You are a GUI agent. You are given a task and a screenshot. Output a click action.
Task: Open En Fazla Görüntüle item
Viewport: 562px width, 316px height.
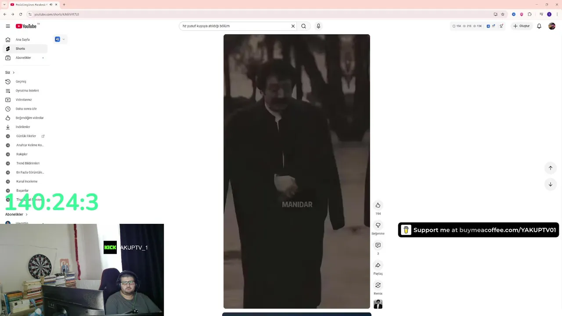25,172
